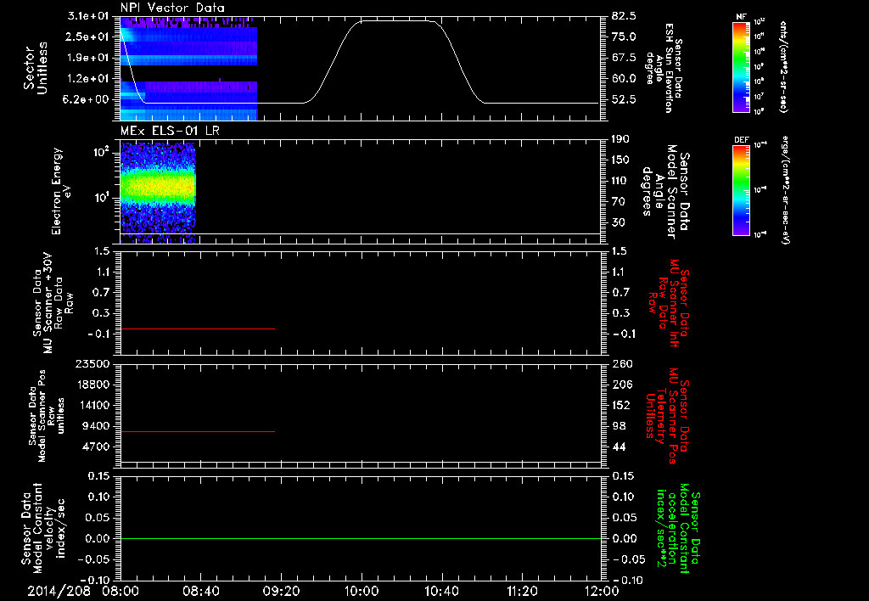Click the 1.9e+01 sector tick value
Screen dimensions: 869x601
87,58
